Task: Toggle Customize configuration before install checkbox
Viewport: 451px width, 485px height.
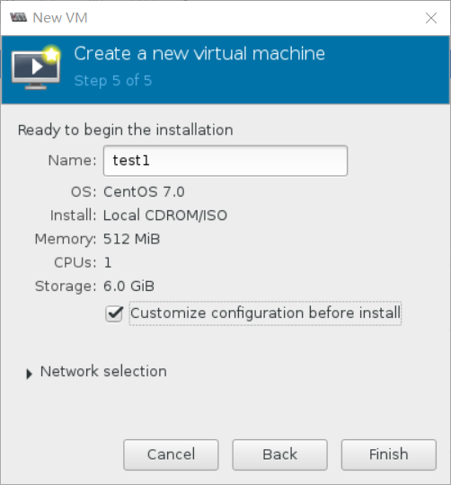Action: 114,313
